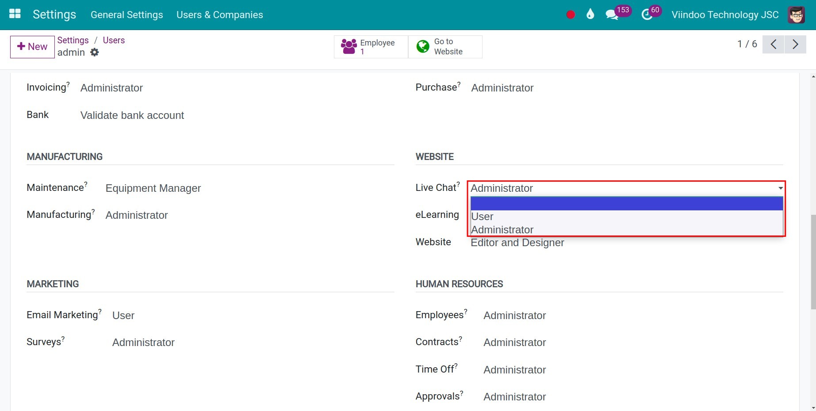The height and width of the screenshot is (411, 816).
Task: Open Manufacturing access dropdown
Action: tap(250, 215)
